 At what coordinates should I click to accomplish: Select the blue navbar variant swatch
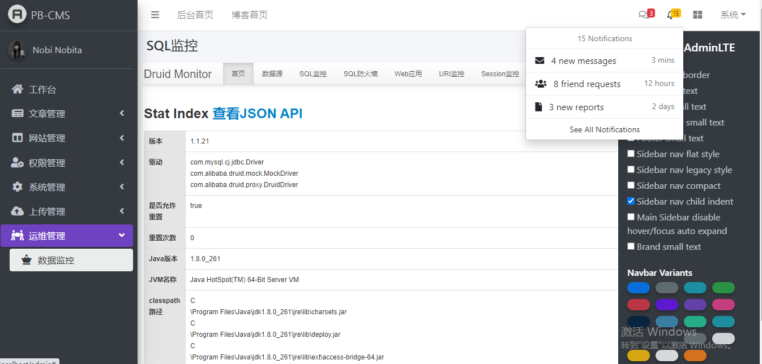(639, 288)
